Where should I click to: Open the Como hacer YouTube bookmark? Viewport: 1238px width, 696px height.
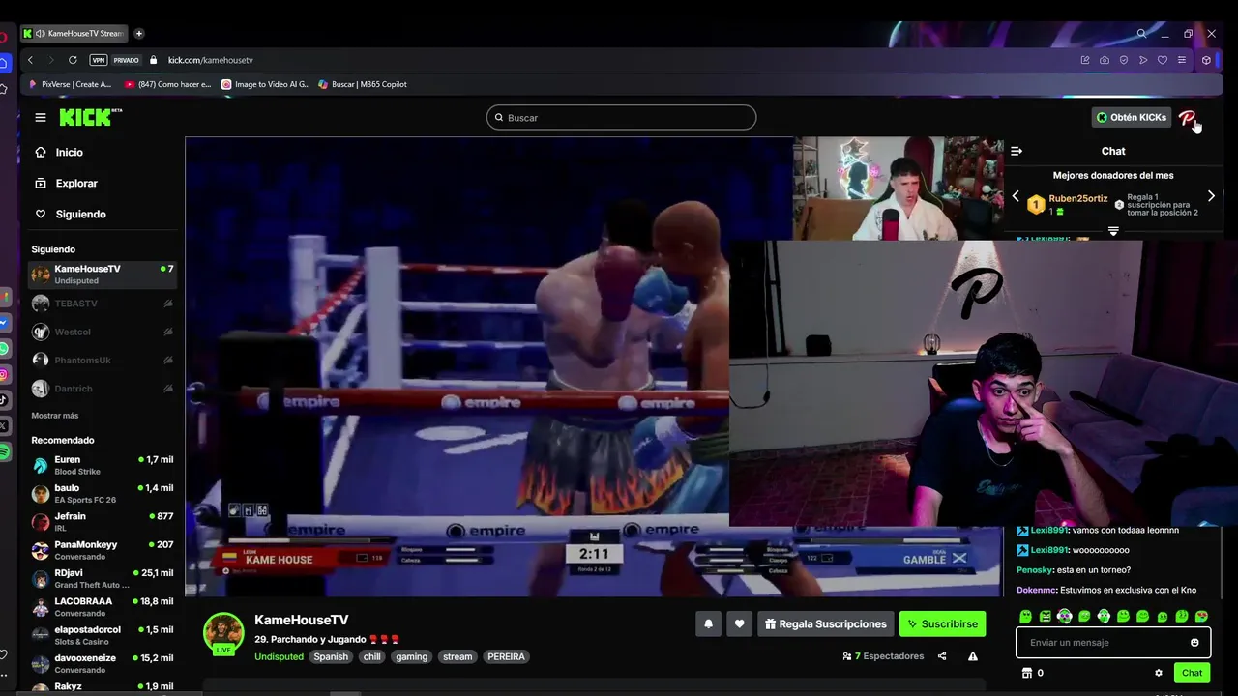(168, 84)
